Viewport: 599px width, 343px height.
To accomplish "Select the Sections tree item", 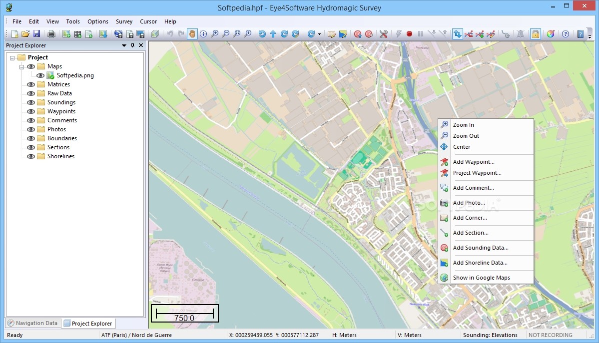I will (58, 147).
